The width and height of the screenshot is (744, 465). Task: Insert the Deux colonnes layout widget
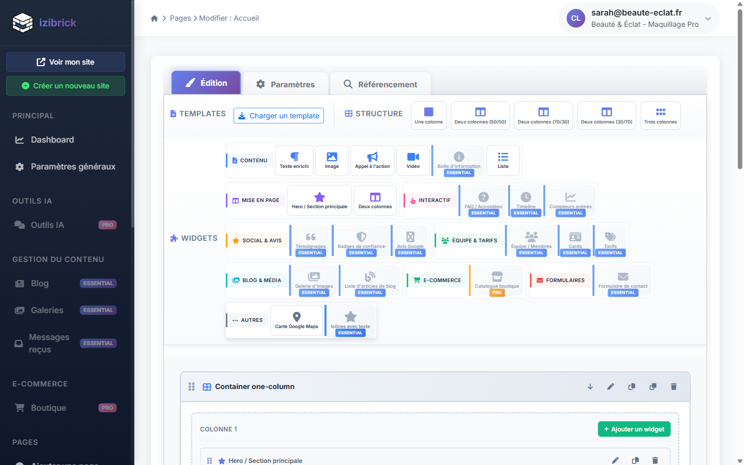(x=375, y=200)
